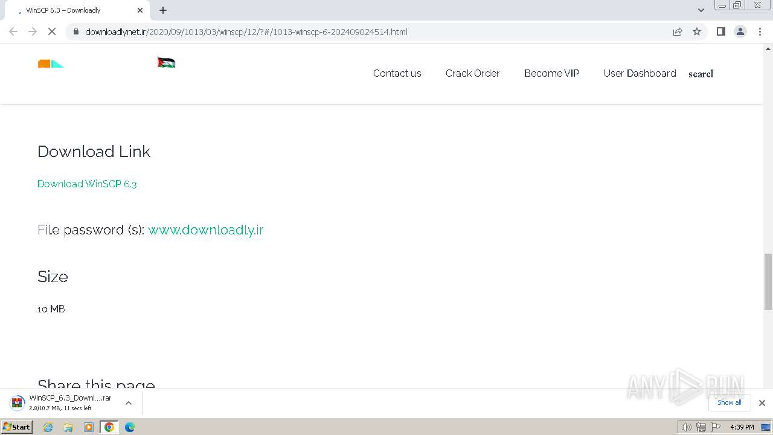Click the network tray icon

(701, 427)
